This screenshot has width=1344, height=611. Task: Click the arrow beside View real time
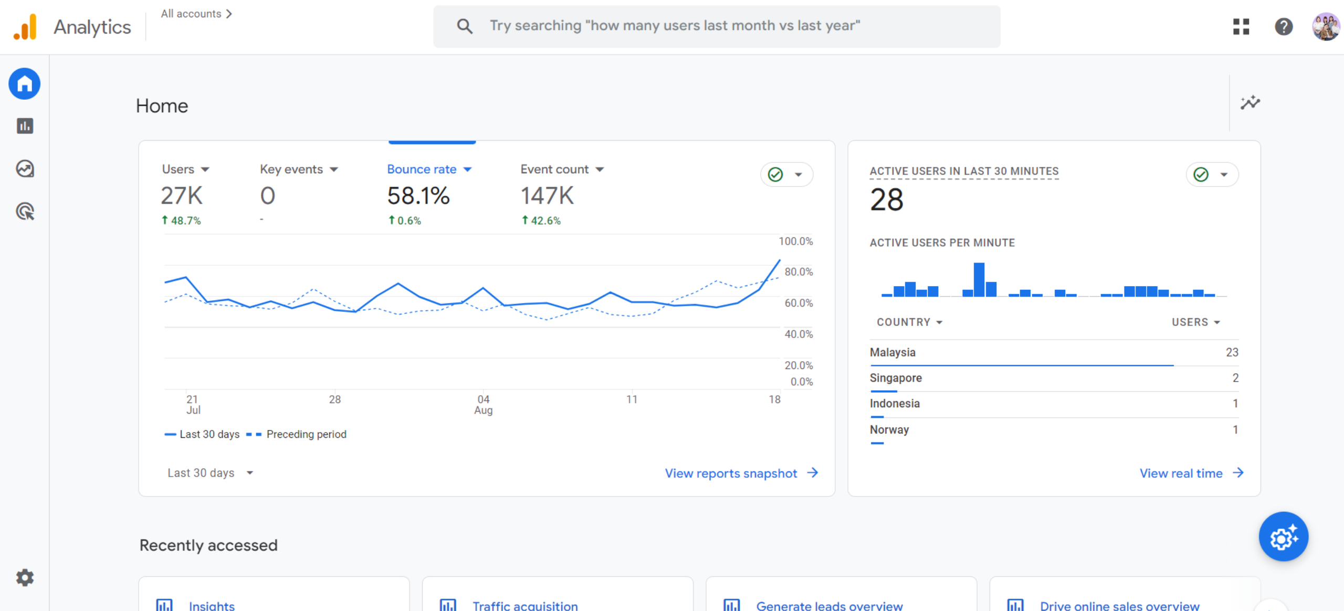pos(1238,473)
